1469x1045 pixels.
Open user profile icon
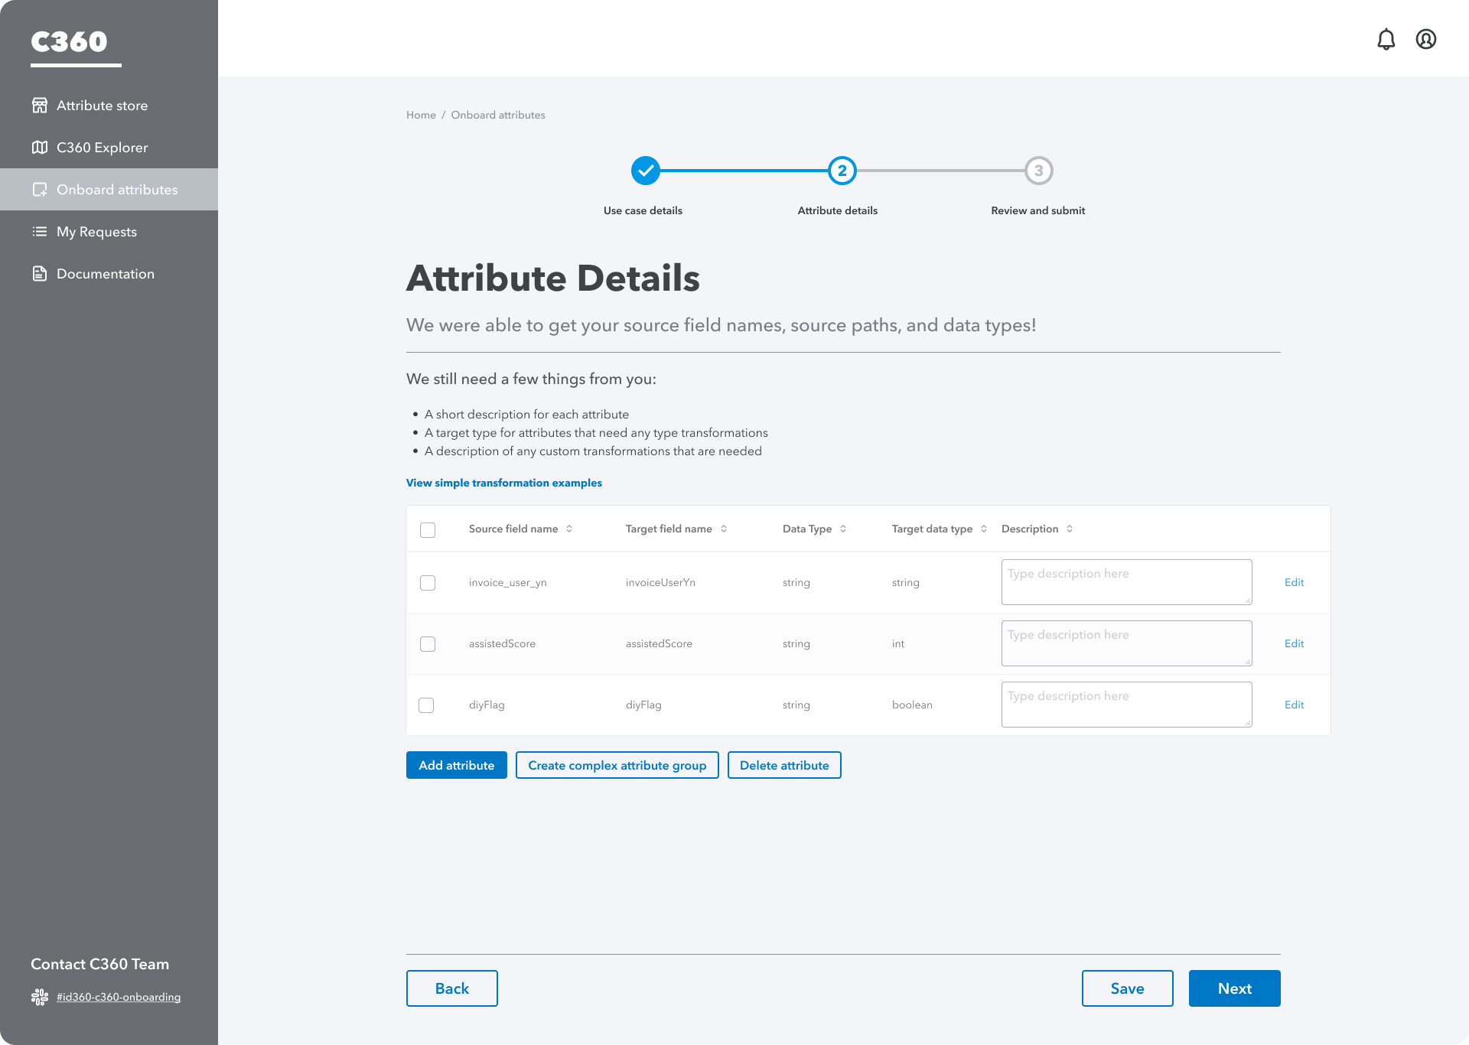(1425, 39)
